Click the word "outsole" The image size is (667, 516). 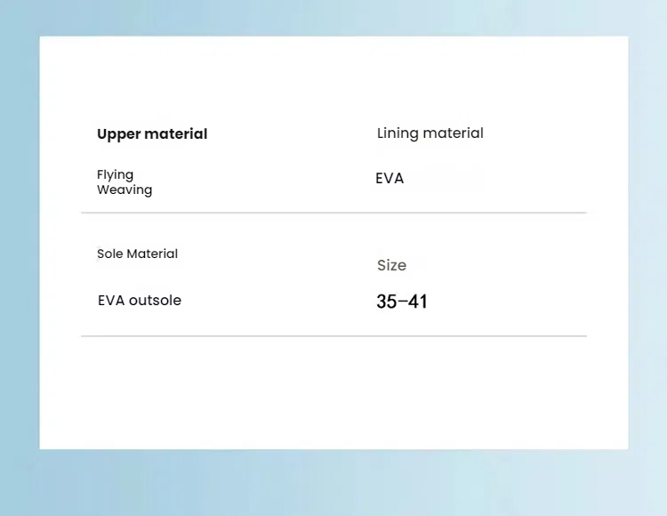(x=155, y=301)
